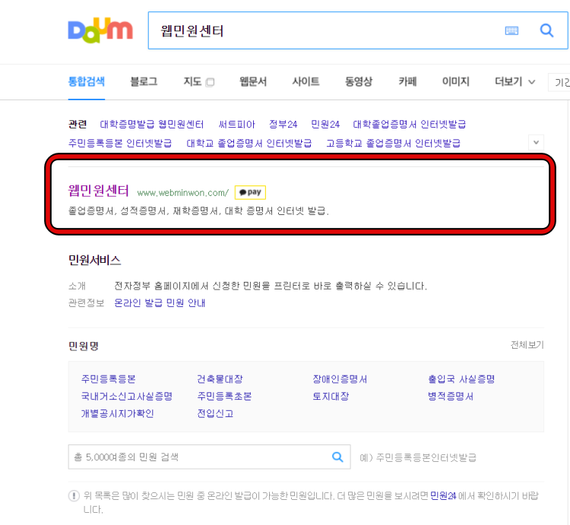Open the 건축물대장 link
This screenshot has height=525, width=570.
point(220,379)
